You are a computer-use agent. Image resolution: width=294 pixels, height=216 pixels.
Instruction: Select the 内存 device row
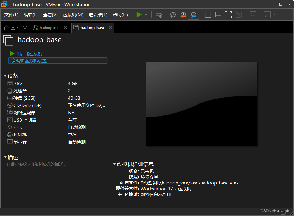coord(56,83)
